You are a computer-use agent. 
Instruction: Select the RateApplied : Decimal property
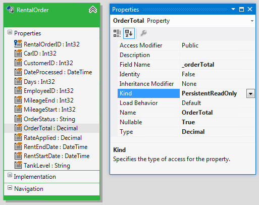pos(53,138)
